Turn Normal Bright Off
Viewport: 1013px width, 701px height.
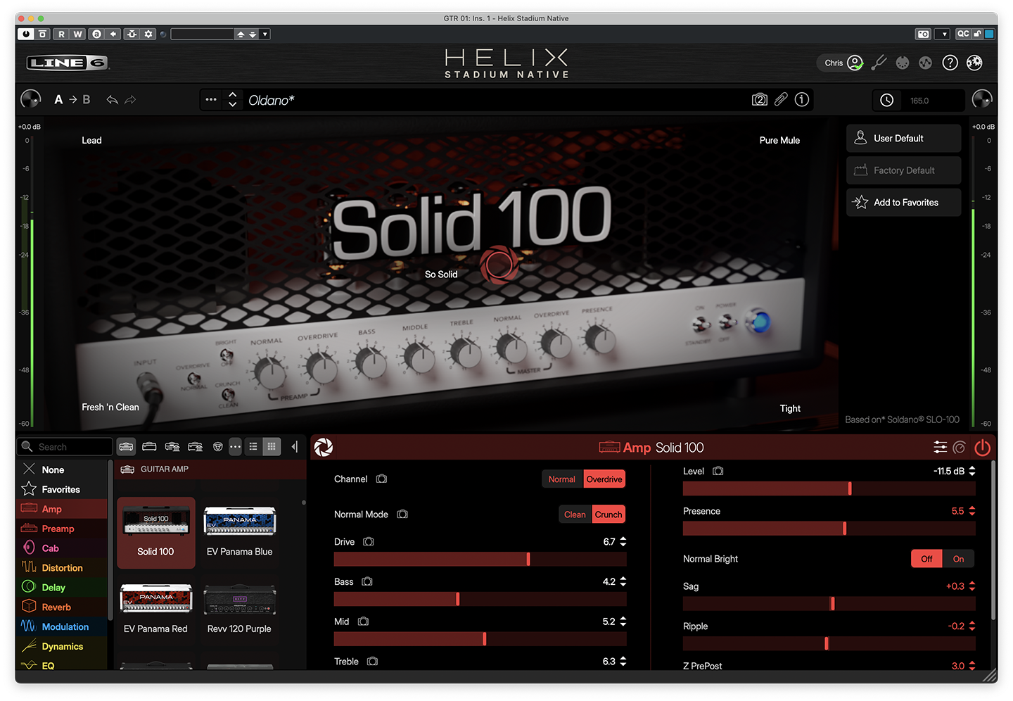point(926,559)
